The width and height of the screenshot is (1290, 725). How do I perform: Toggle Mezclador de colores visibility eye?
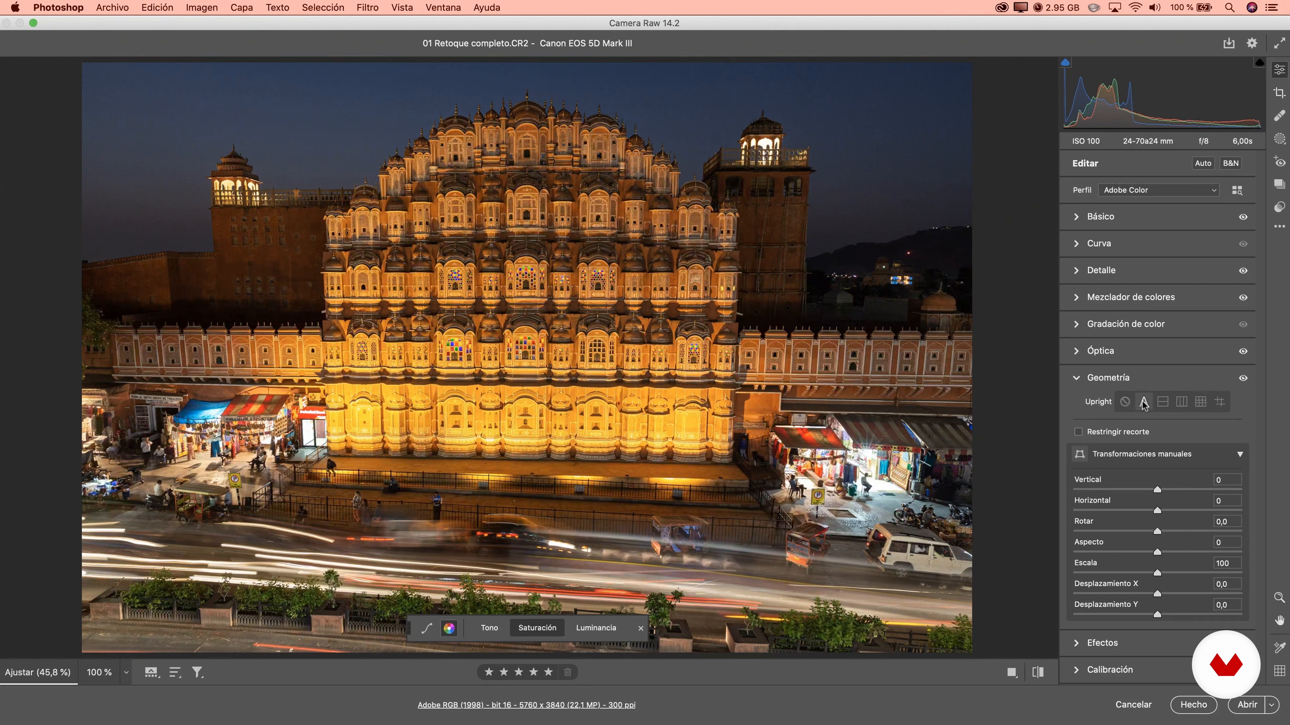tap(1243, 298)
